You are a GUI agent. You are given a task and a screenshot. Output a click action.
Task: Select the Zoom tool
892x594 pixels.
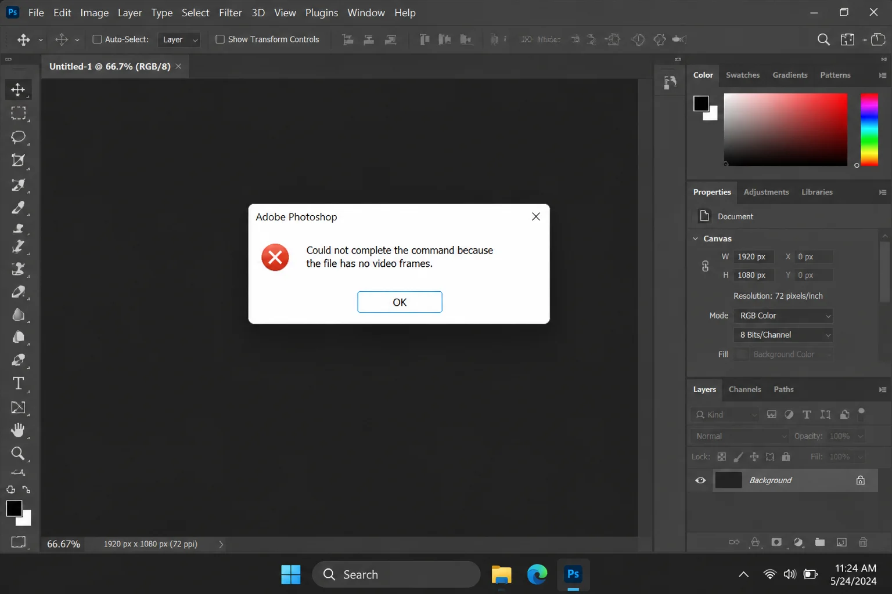pos(18,453)
